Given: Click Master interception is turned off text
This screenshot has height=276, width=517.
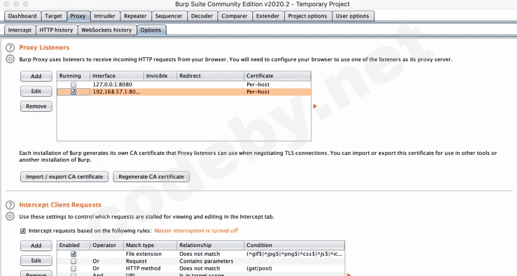Looking at the screenshot, I should [196, 231].
